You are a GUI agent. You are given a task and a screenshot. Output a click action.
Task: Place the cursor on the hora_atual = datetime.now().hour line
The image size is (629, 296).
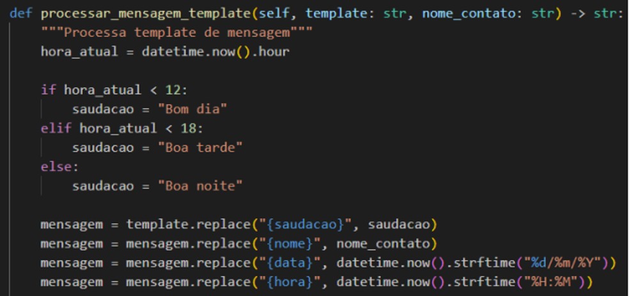click(165, 52)
